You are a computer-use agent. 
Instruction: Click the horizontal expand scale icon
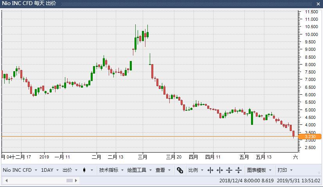[x=210, y=170]
